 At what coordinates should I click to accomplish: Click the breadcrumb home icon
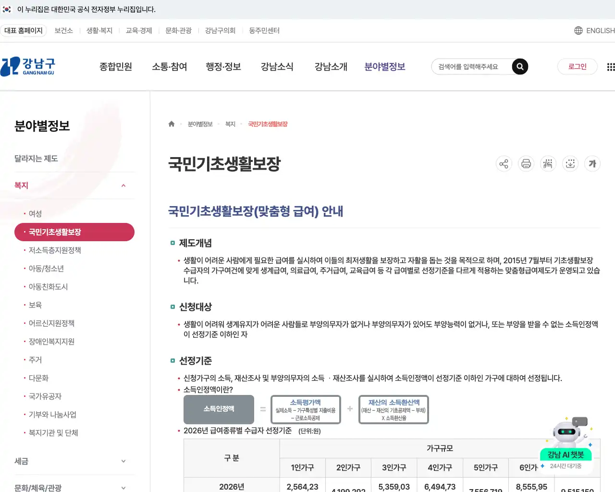pyautogui.click(x=172, y=124)
